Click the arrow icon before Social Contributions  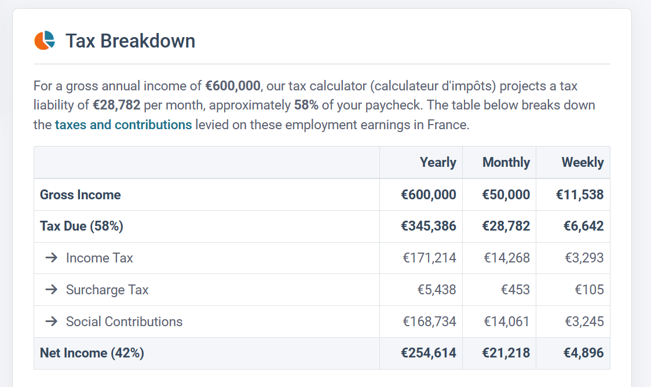click(52, 322)
